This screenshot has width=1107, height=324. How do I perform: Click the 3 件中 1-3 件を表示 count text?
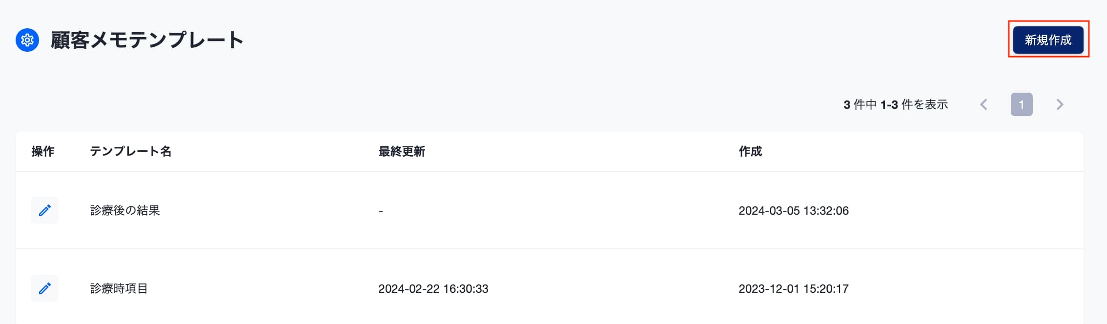point(896,104)
